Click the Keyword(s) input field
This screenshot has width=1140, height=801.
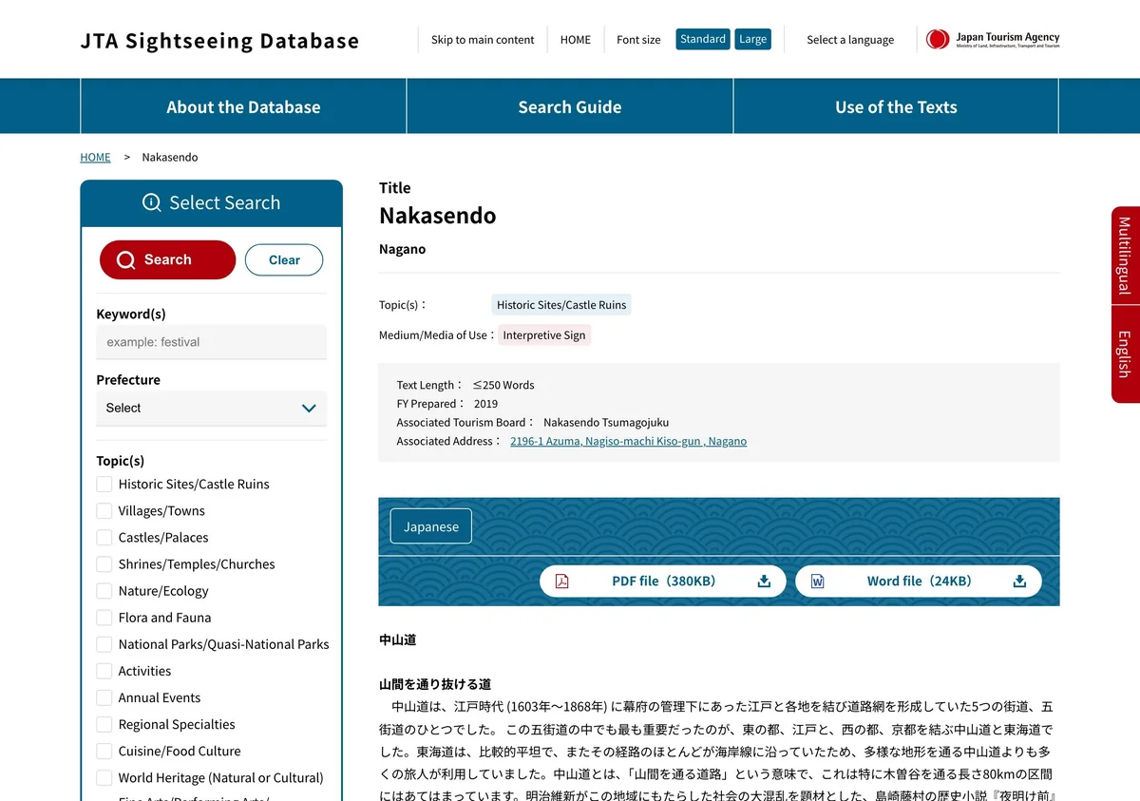tap(211, 342)
